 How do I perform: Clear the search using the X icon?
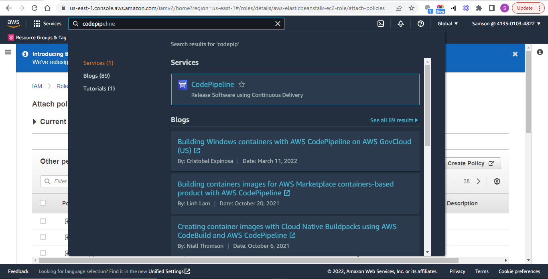point(278,24)
